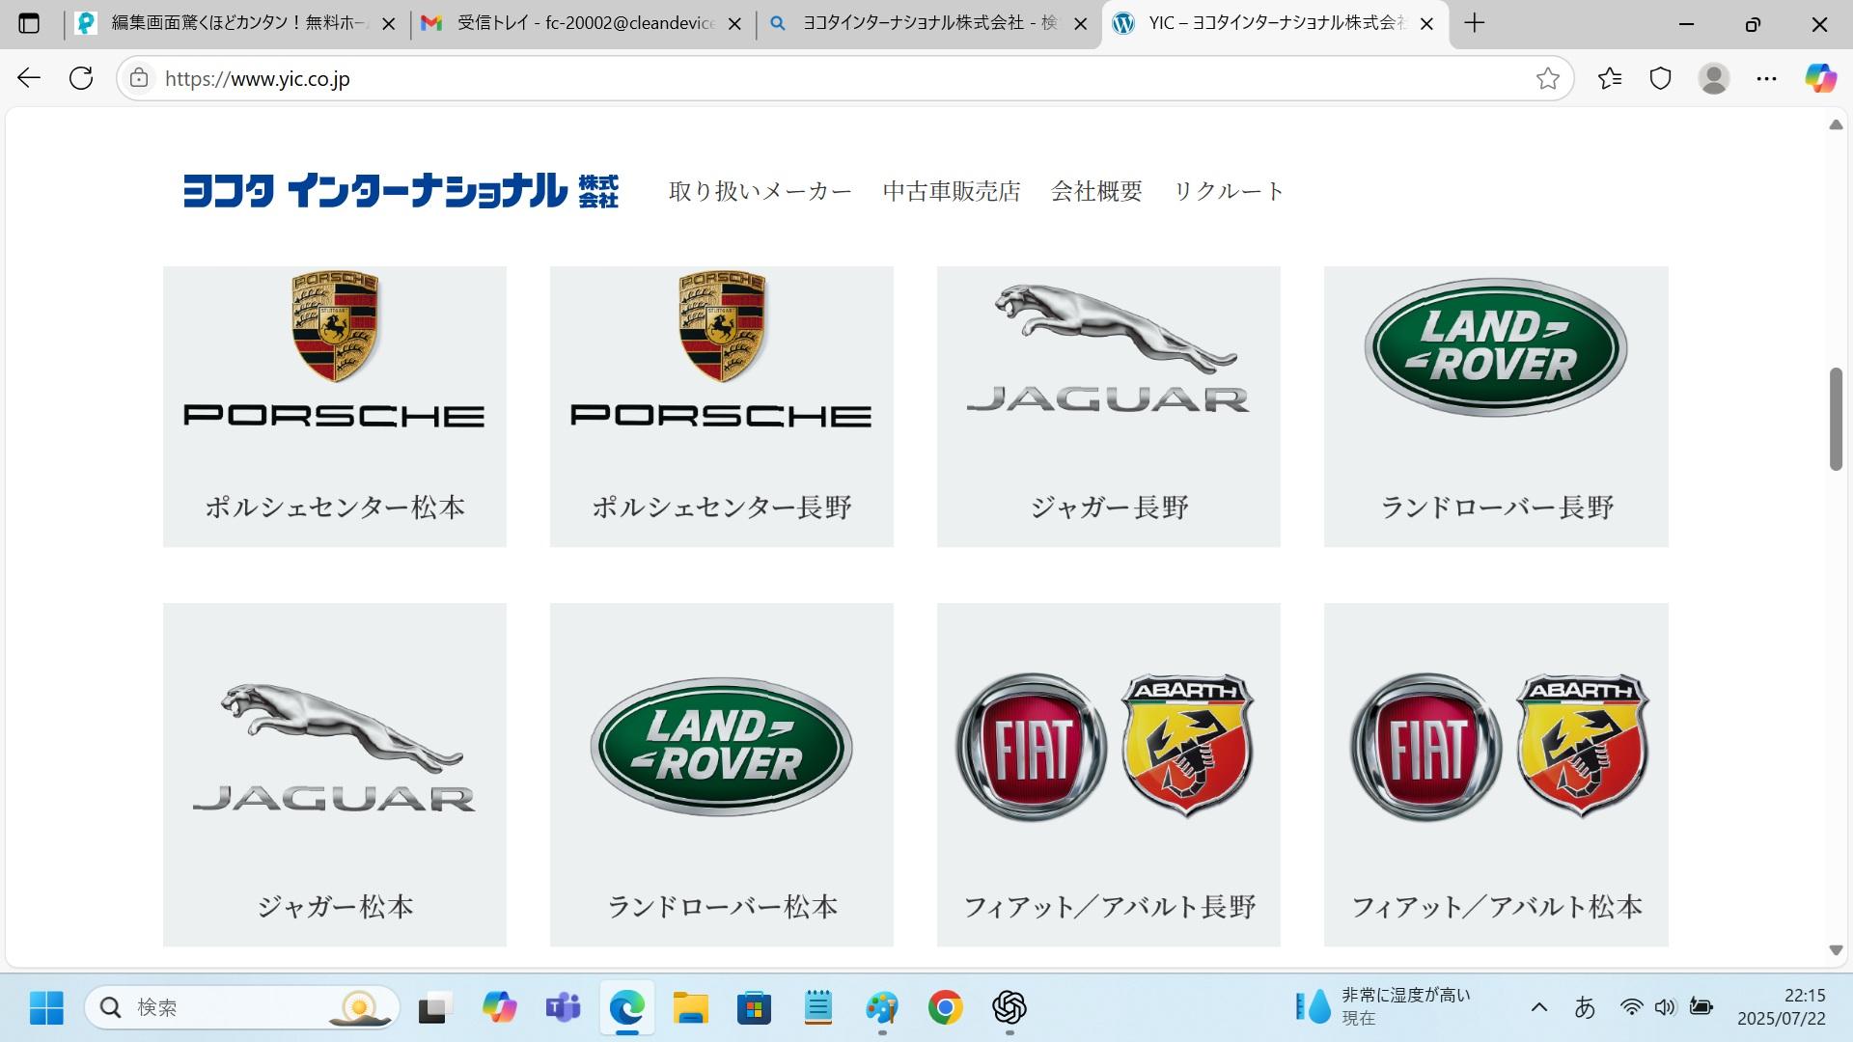Click the ポルシェセンター長野 label

722,507
